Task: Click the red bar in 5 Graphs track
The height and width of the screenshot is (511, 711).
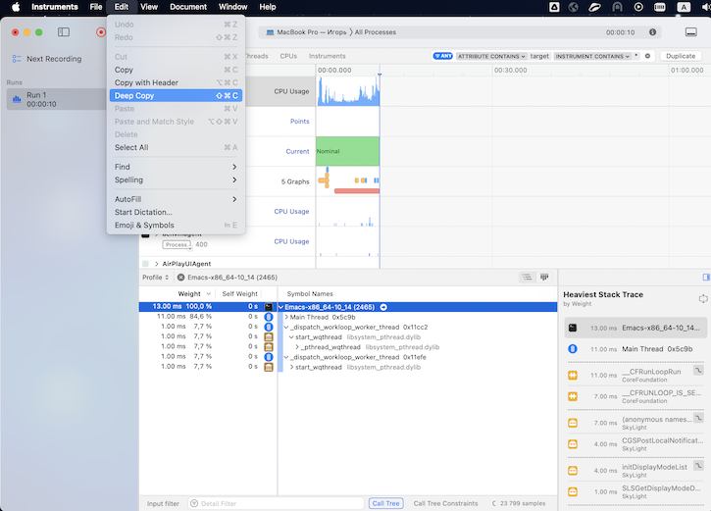Action: click(356, 191)
